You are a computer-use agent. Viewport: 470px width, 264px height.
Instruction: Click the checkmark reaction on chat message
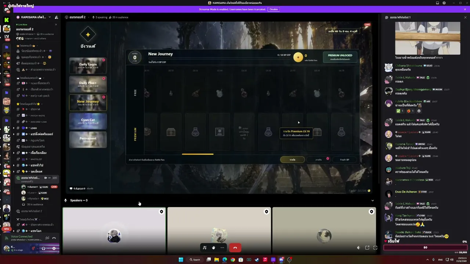(x=399, y=111)
